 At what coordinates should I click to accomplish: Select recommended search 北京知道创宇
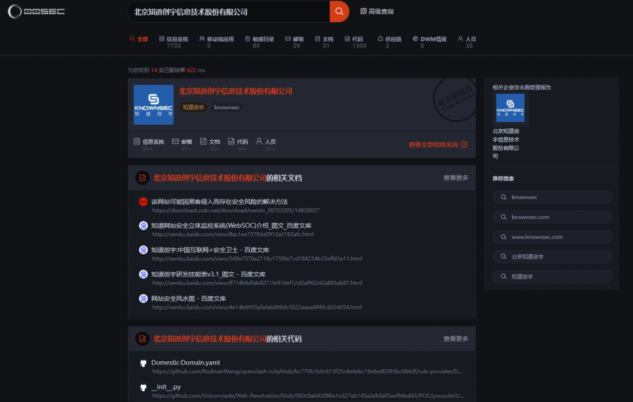point(552,256)
